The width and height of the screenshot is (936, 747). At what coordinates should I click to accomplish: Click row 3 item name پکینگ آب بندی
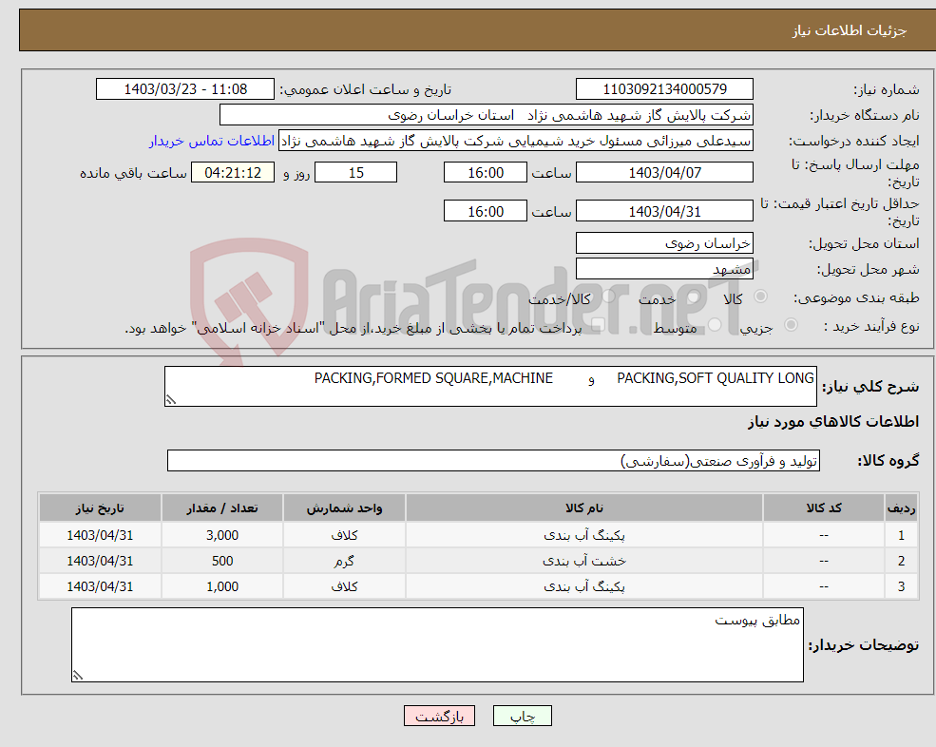coord(583,586)
